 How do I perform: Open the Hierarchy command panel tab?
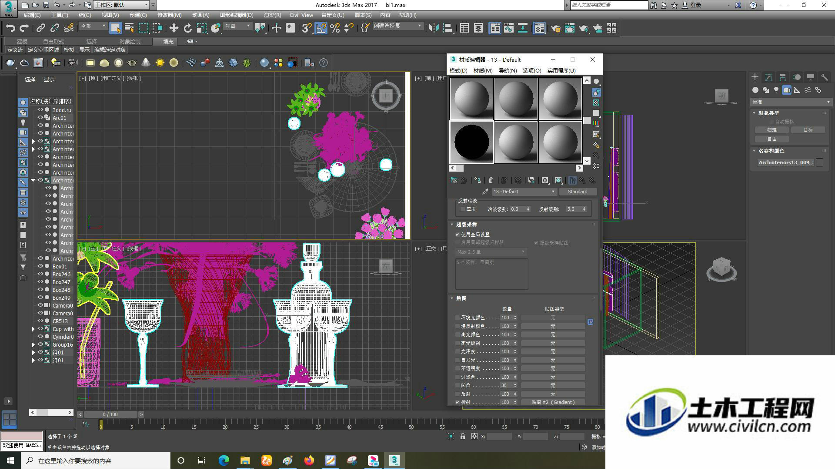[x=783, y=77]
